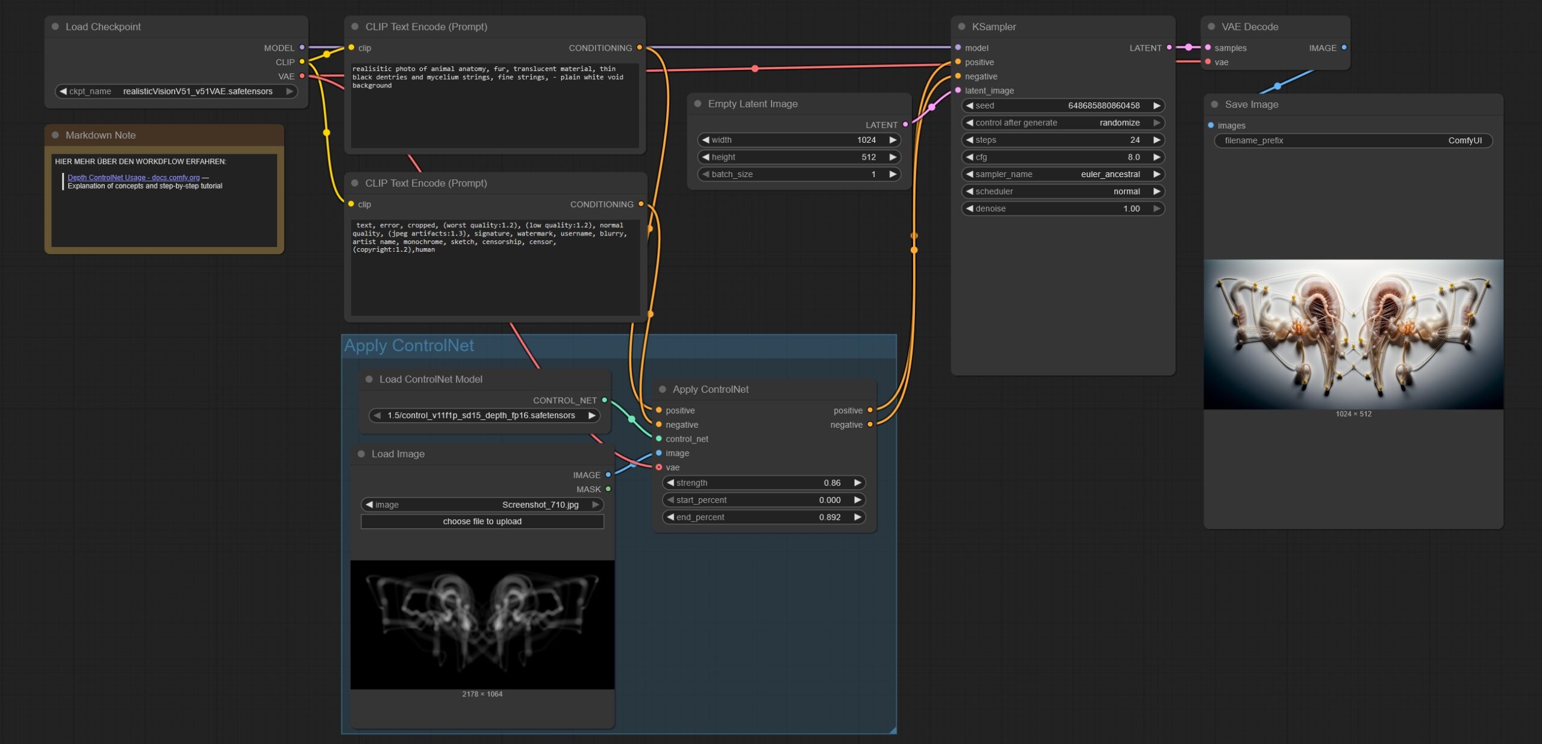Click the right arrow on steps value

(x=1156, y=140)
